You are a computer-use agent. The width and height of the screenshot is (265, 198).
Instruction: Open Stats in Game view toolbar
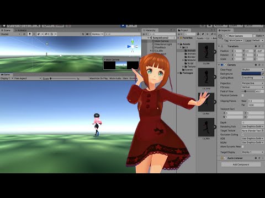pyautogui.click(x=125, y=79)
